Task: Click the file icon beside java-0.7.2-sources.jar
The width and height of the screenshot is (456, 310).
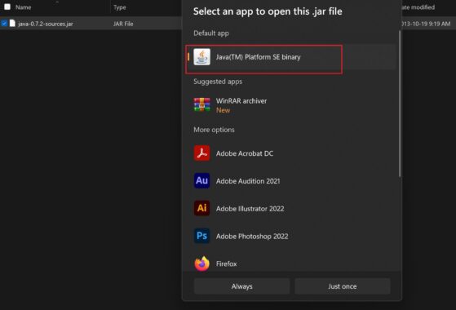Action: coord(12,24)
